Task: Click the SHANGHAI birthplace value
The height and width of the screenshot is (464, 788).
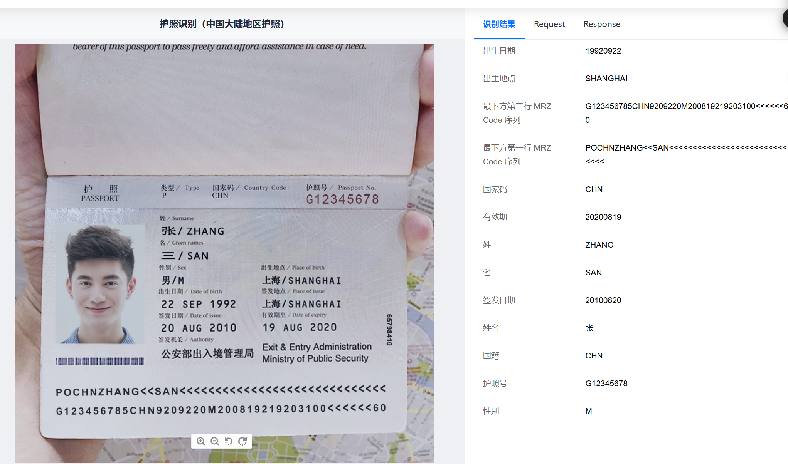Action: tap(606, 79)
